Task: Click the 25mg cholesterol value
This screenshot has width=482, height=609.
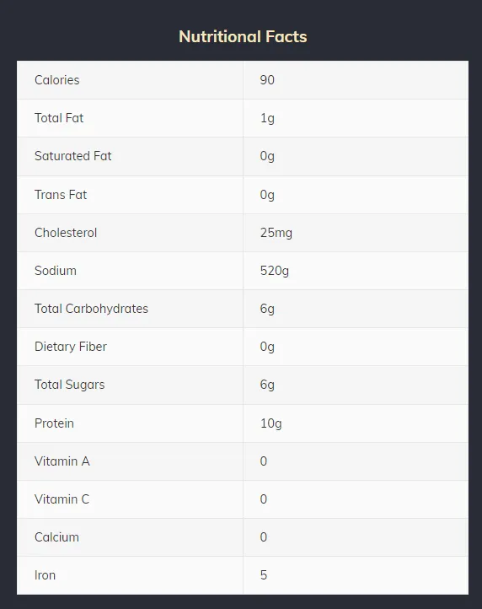Action: click(x=276, y=233)
